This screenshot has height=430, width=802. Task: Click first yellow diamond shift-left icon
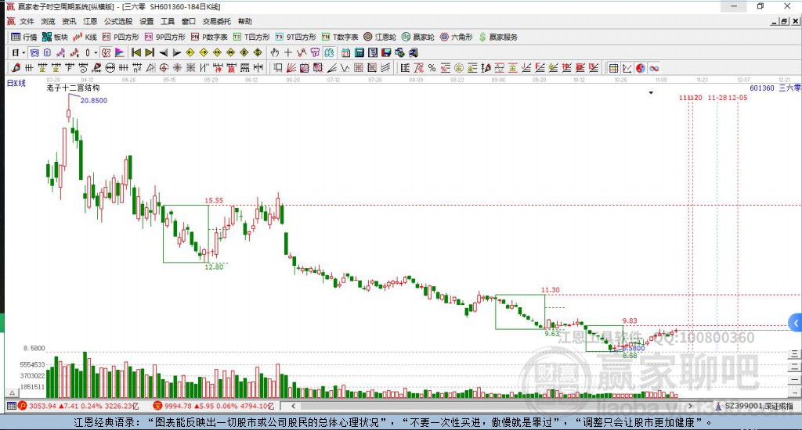click(190, 52)
